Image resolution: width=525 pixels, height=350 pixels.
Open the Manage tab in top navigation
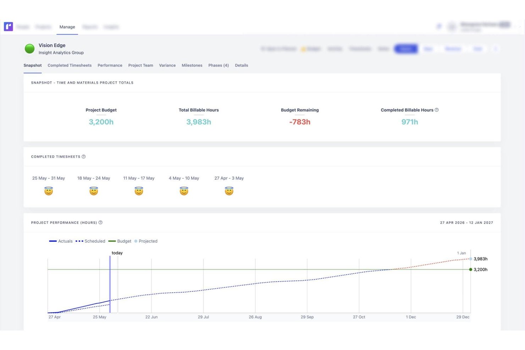pos(67,27)
